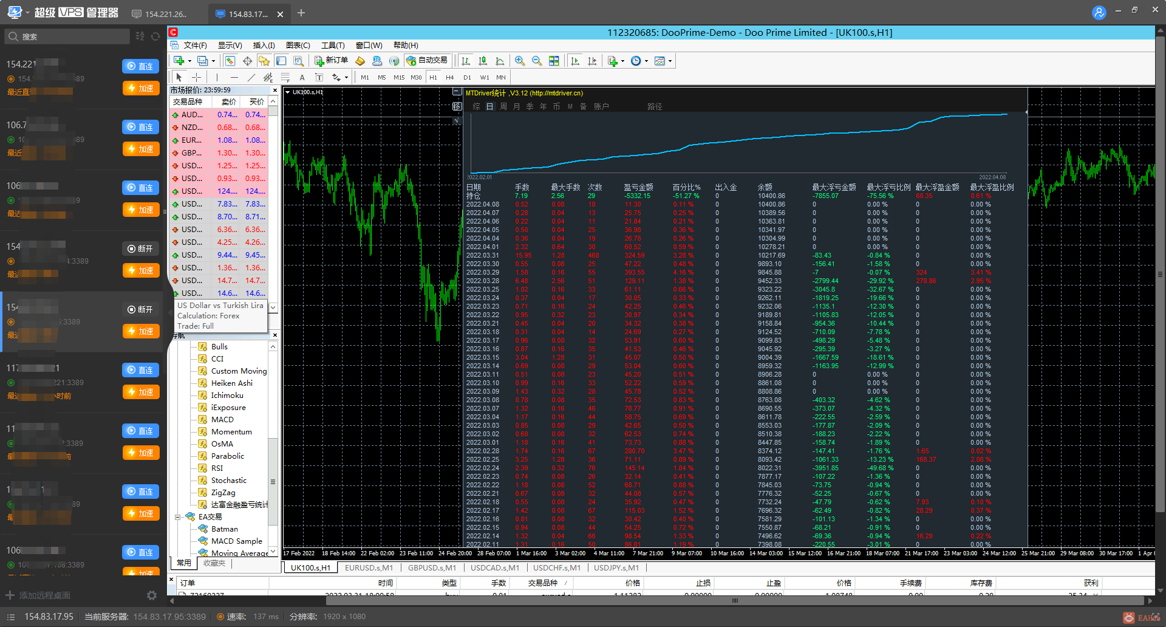Viewport: 1166px width, 627px height.
Task: Toggle the Terminal panel icon
Action: point(281,61)
